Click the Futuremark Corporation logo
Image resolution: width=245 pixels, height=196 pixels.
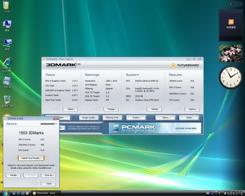point(185,65)
